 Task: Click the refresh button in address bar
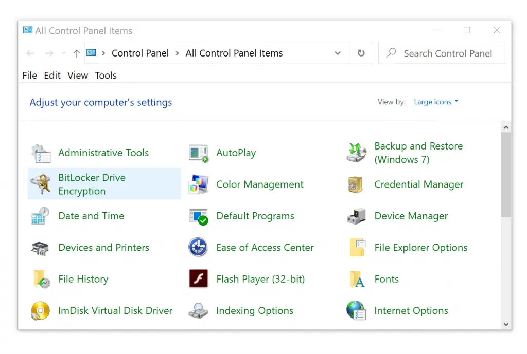[361, 53]
